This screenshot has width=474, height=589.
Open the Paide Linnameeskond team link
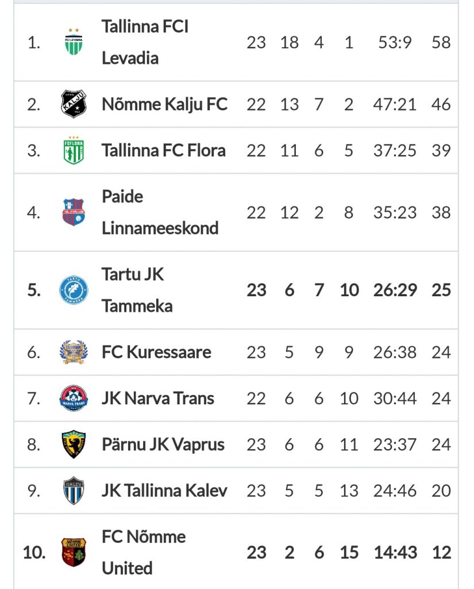(x=160, y=212)
